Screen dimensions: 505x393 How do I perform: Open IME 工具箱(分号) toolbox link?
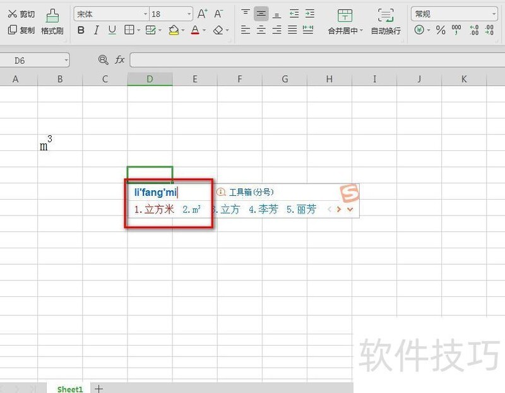(245, 192)
